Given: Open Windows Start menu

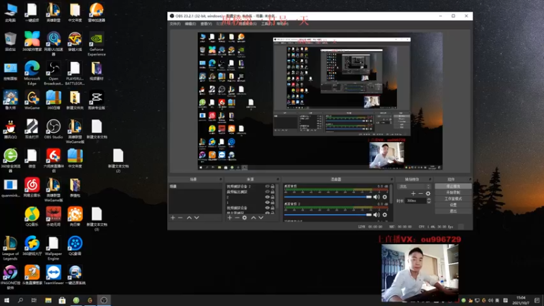Looking at the screenshot, I should (x=6, y=301).
